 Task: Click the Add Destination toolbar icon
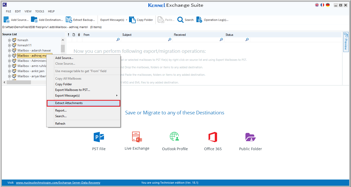[34, 20]
